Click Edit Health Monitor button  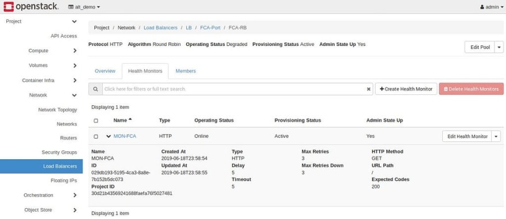(467, 136)
